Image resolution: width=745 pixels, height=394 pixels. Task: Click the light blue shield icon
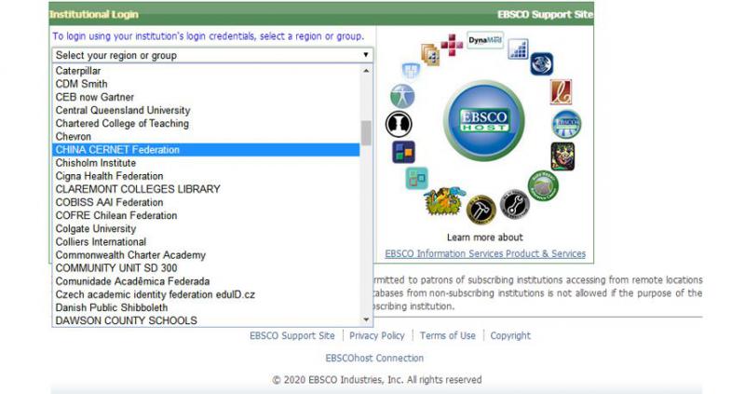pos(411,72)
